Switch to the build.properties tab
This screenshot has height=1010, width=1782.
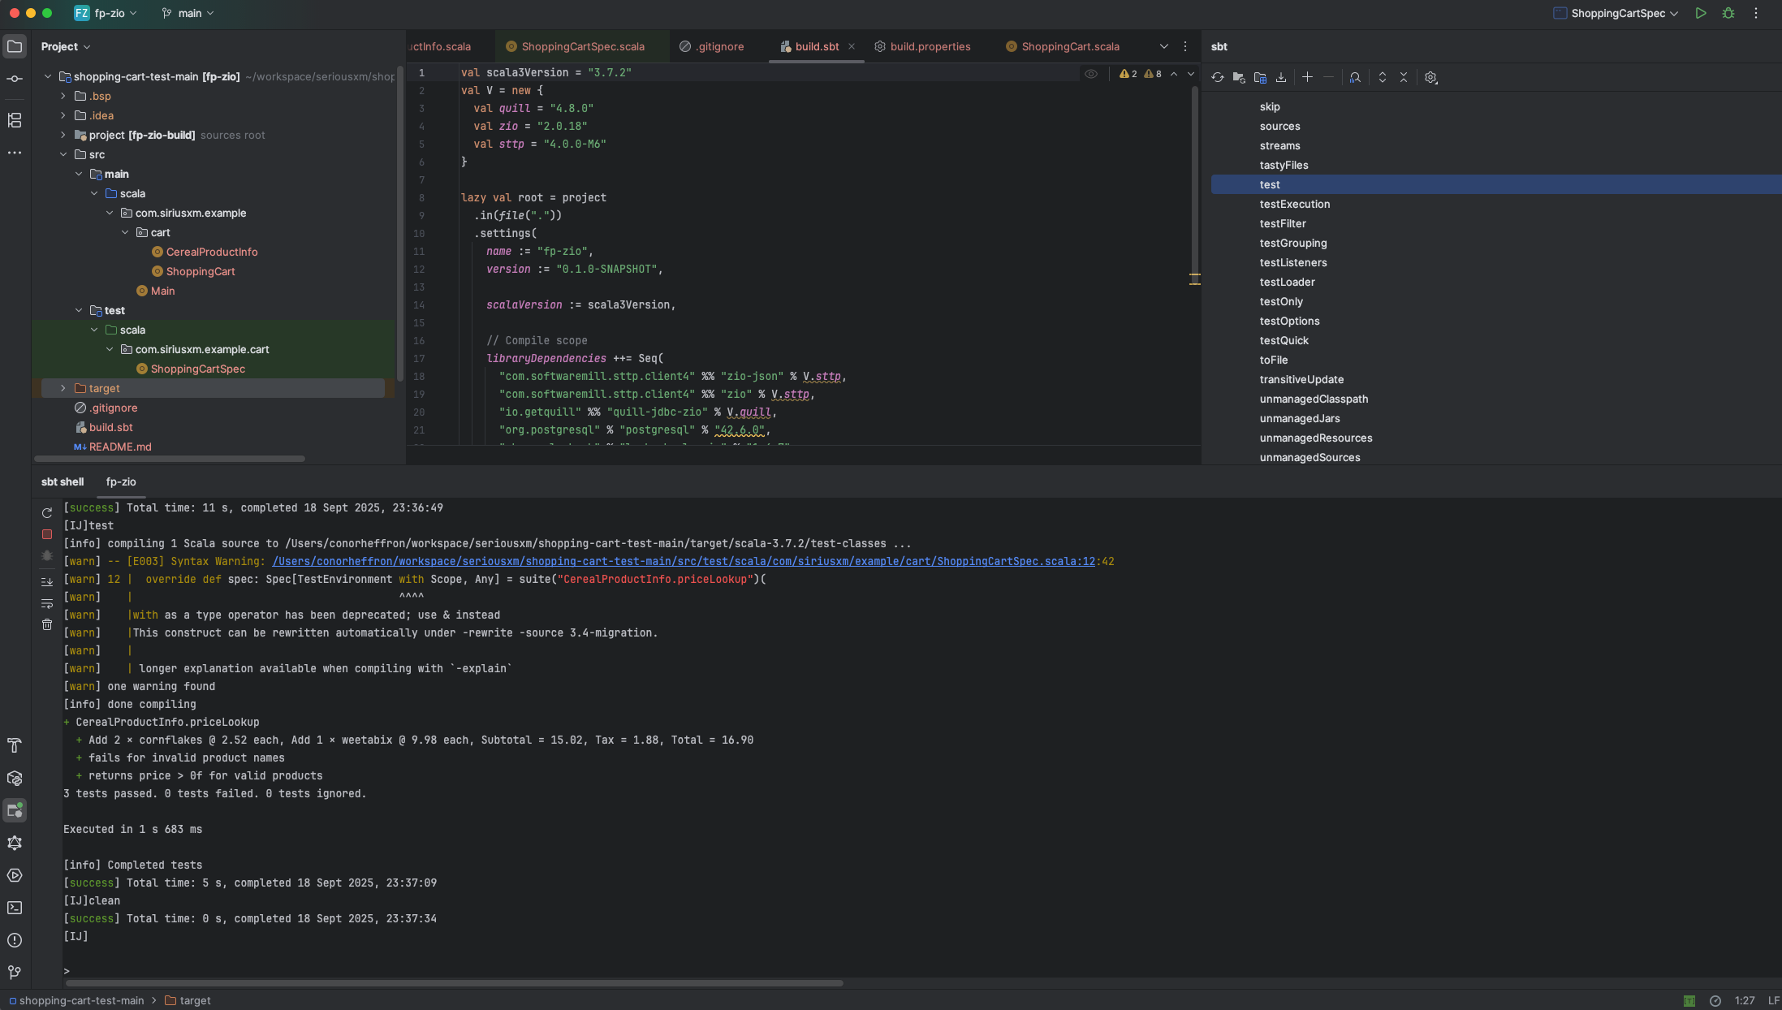(x=929, y=46)
